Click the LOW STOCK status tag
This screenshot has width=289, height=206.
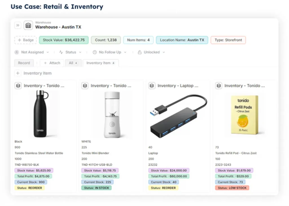[x=232, y=188]
